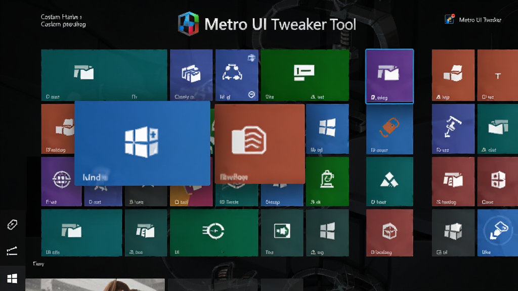Open the blue "Group" tile beneath the orange document tile
This screenshot has height=291, width=518.
click(x=282, y=195)
